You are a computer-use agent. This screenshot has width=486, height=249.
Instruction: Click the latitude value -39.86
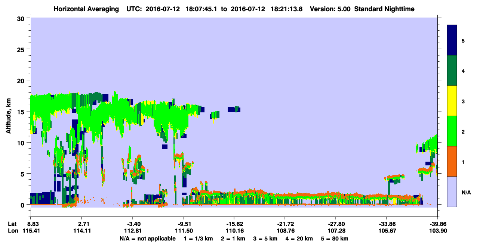coord(437,224)
